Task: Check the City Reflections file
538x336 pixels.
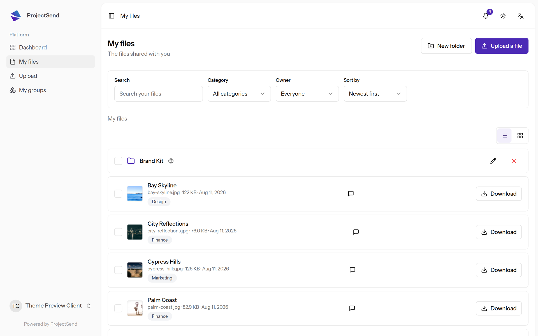Action: tap(118, 232)
